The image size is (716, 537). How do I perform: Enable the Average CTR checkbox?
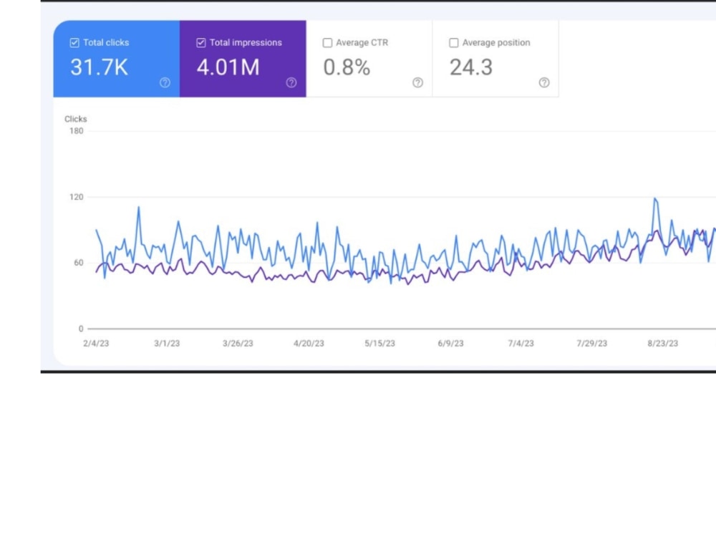click(327, 43)
